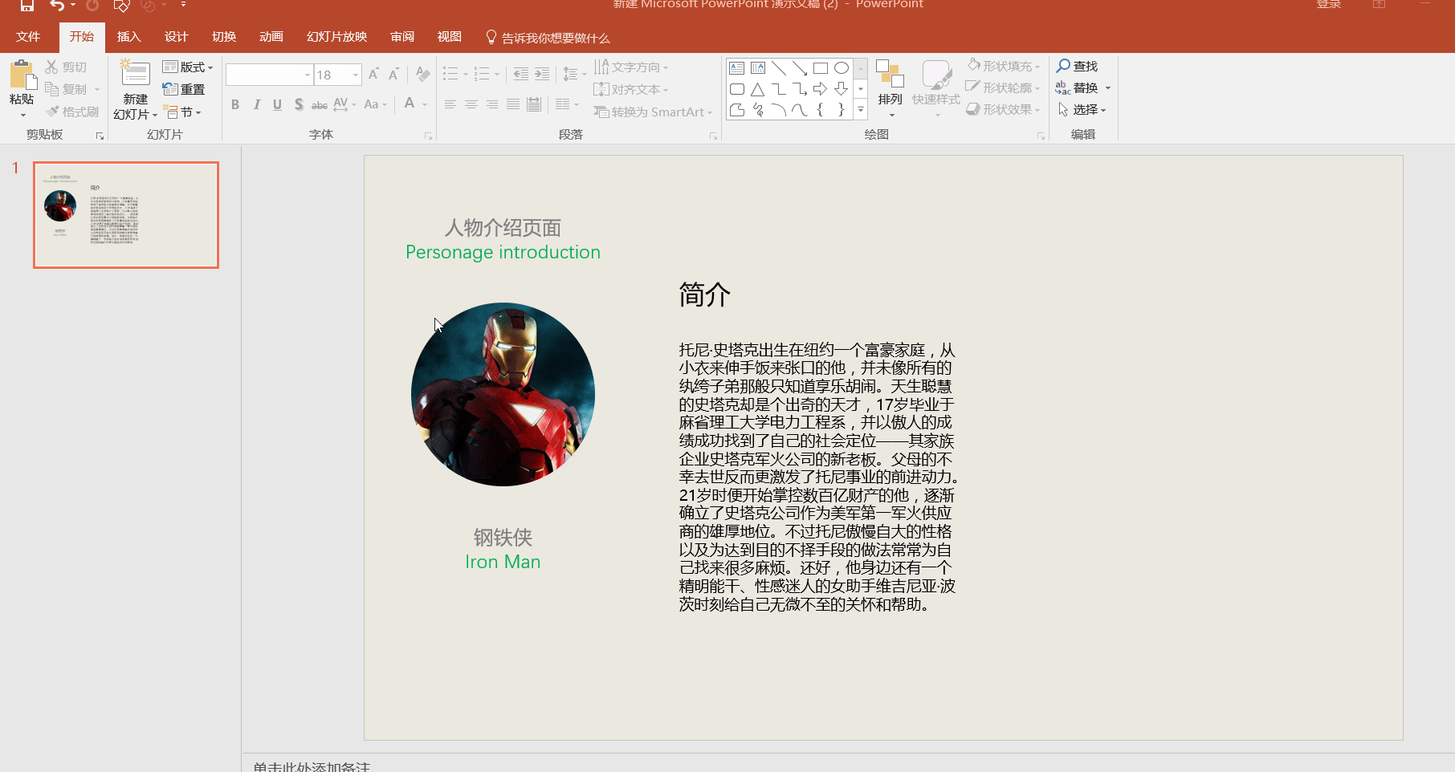Click the distributed alignment icon
The width and height of the screenshot is (1455, 772).
pyautogui.click(x=534, y=104)
